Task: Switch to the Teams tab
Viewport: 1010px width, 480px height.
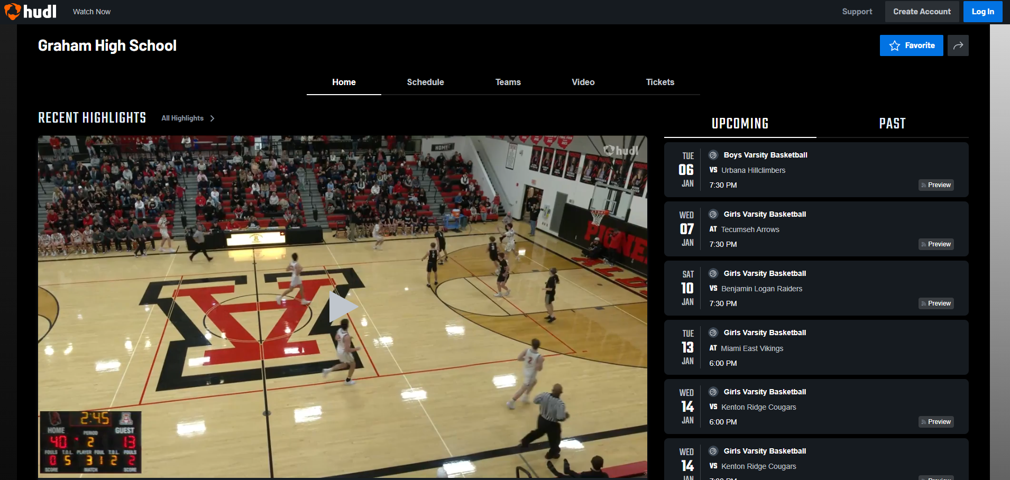Action: pos(508,82)
